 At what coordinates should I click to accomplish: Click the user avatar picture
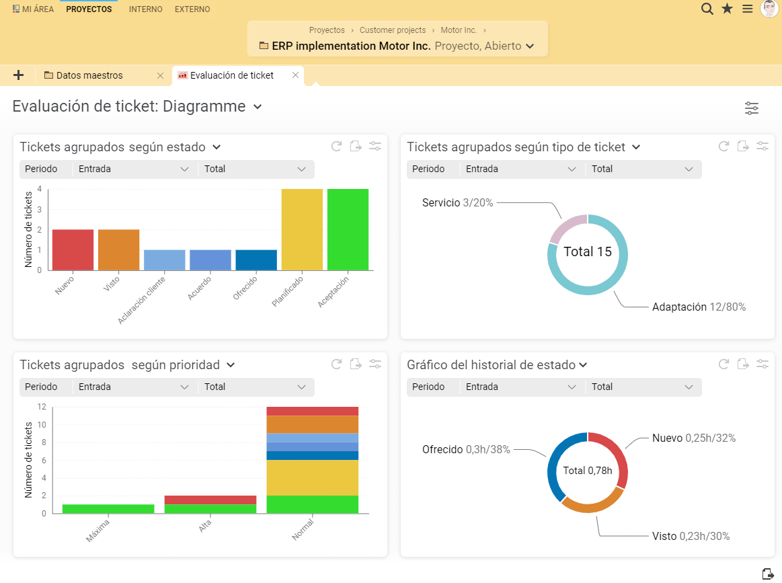coord(769,9)
